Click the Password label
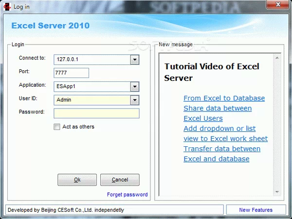The height and width of the screenshot is (219, 292). pyautogui.click(x=32, y=112)
